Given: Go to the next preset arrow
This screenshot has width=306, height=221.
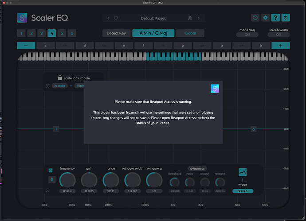Looking at the screenshot, I should 199,18.
